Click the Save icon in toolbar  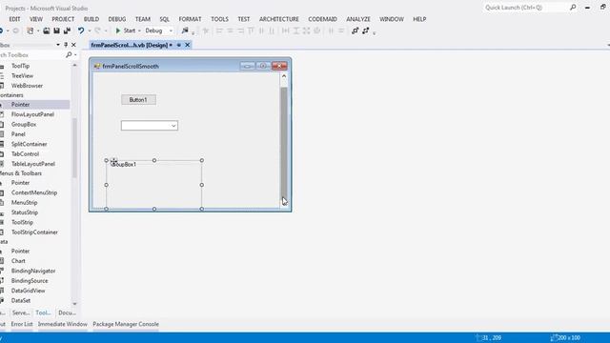tap(56, 30)
